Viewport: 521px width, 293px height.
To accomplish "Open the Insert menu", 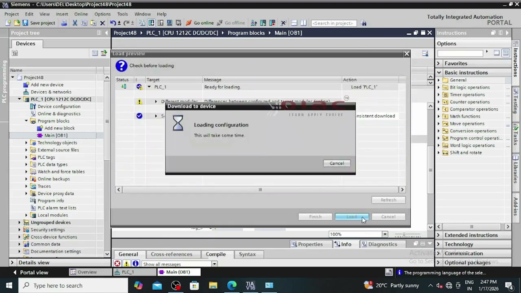I will (62, 14).
